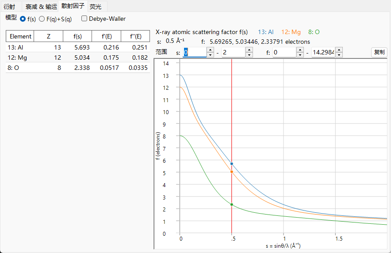The width and height of the screenshot is (391, 253).
Task: Click the s range maximum input field
Action: (x=234, y=52)
